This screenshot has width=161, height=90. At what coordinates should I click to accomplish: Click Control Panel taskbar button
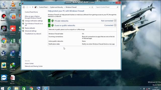click(46, 88)
